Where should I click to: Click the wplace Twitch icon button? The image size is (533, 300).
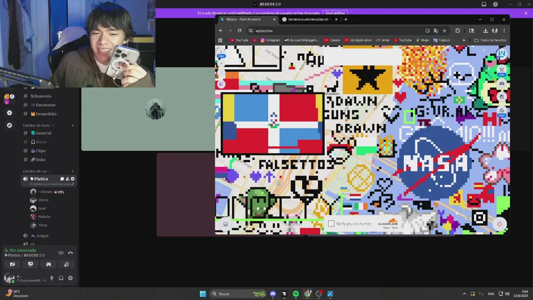221,84
